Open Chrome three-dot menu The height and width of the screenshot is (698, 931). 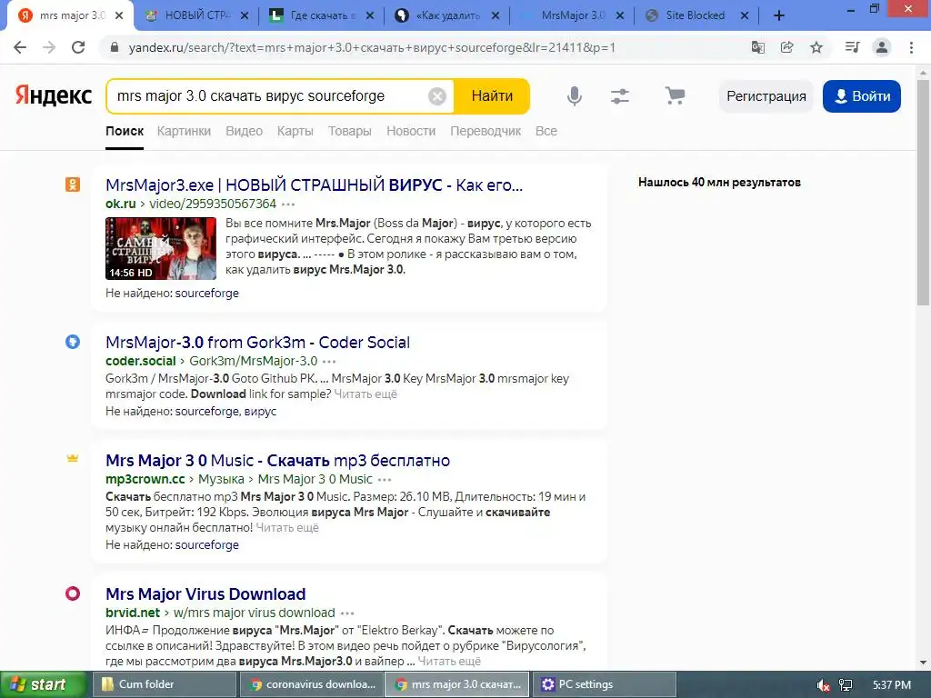[911, 47]
